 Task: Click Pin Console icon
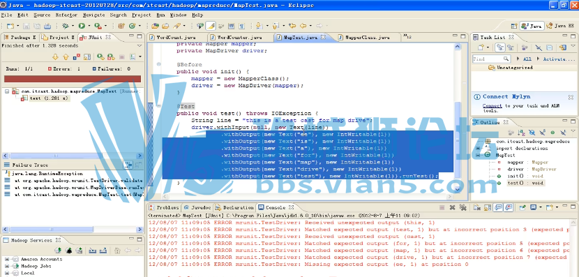coord(522,207)
